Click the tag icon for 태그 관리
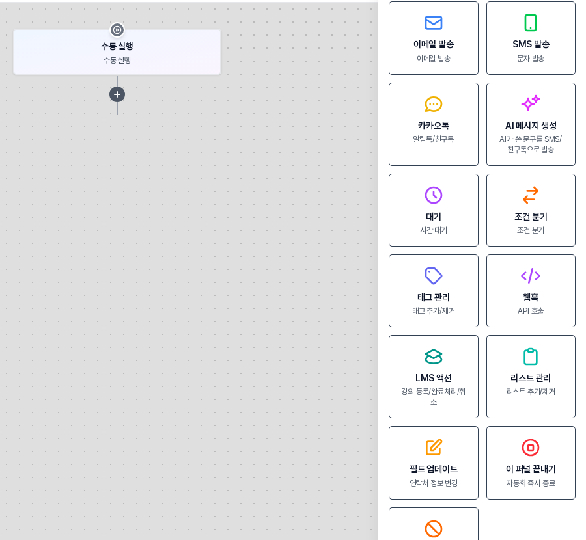Screen dimensions: 586x540 pyautogui.click(x=434, y=276)
